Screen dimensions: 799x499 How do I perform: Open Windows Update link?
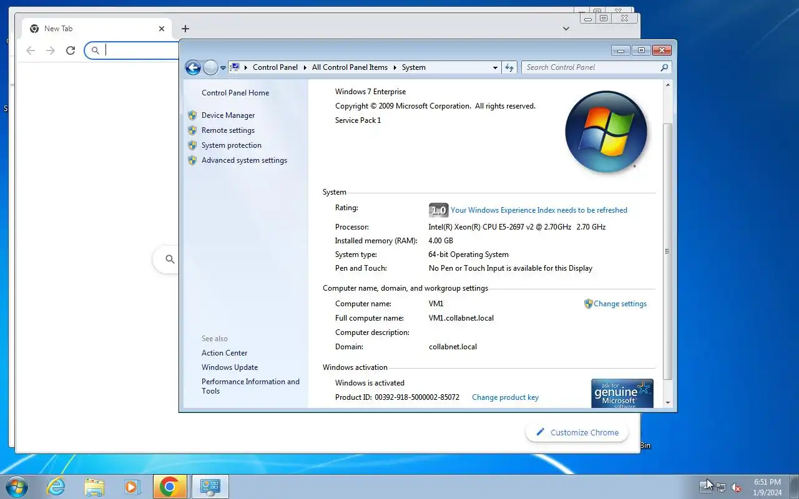click(230, 367)
